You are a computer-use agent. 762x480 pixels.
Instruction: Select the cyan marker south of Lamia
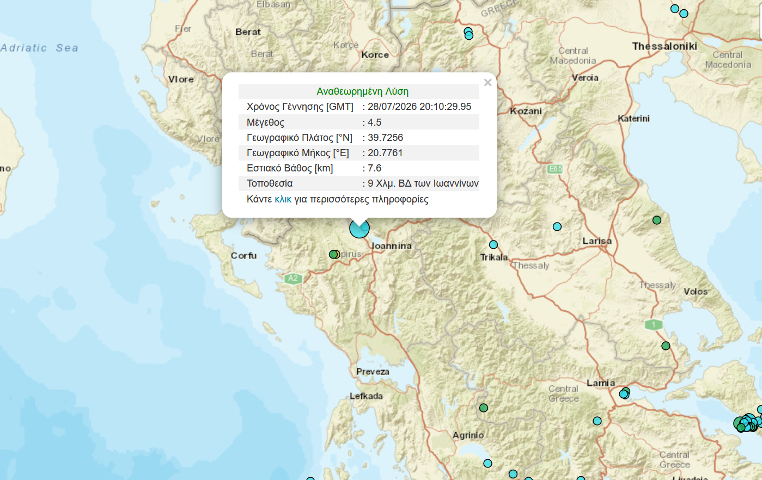click(597, 421)
